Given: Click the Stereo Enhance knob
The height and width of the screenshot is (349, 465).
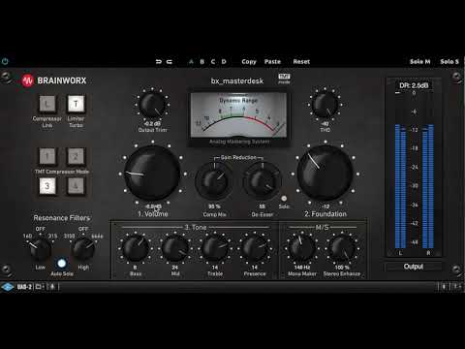Looking at the screenshot, I should click(x=342, y=249).
